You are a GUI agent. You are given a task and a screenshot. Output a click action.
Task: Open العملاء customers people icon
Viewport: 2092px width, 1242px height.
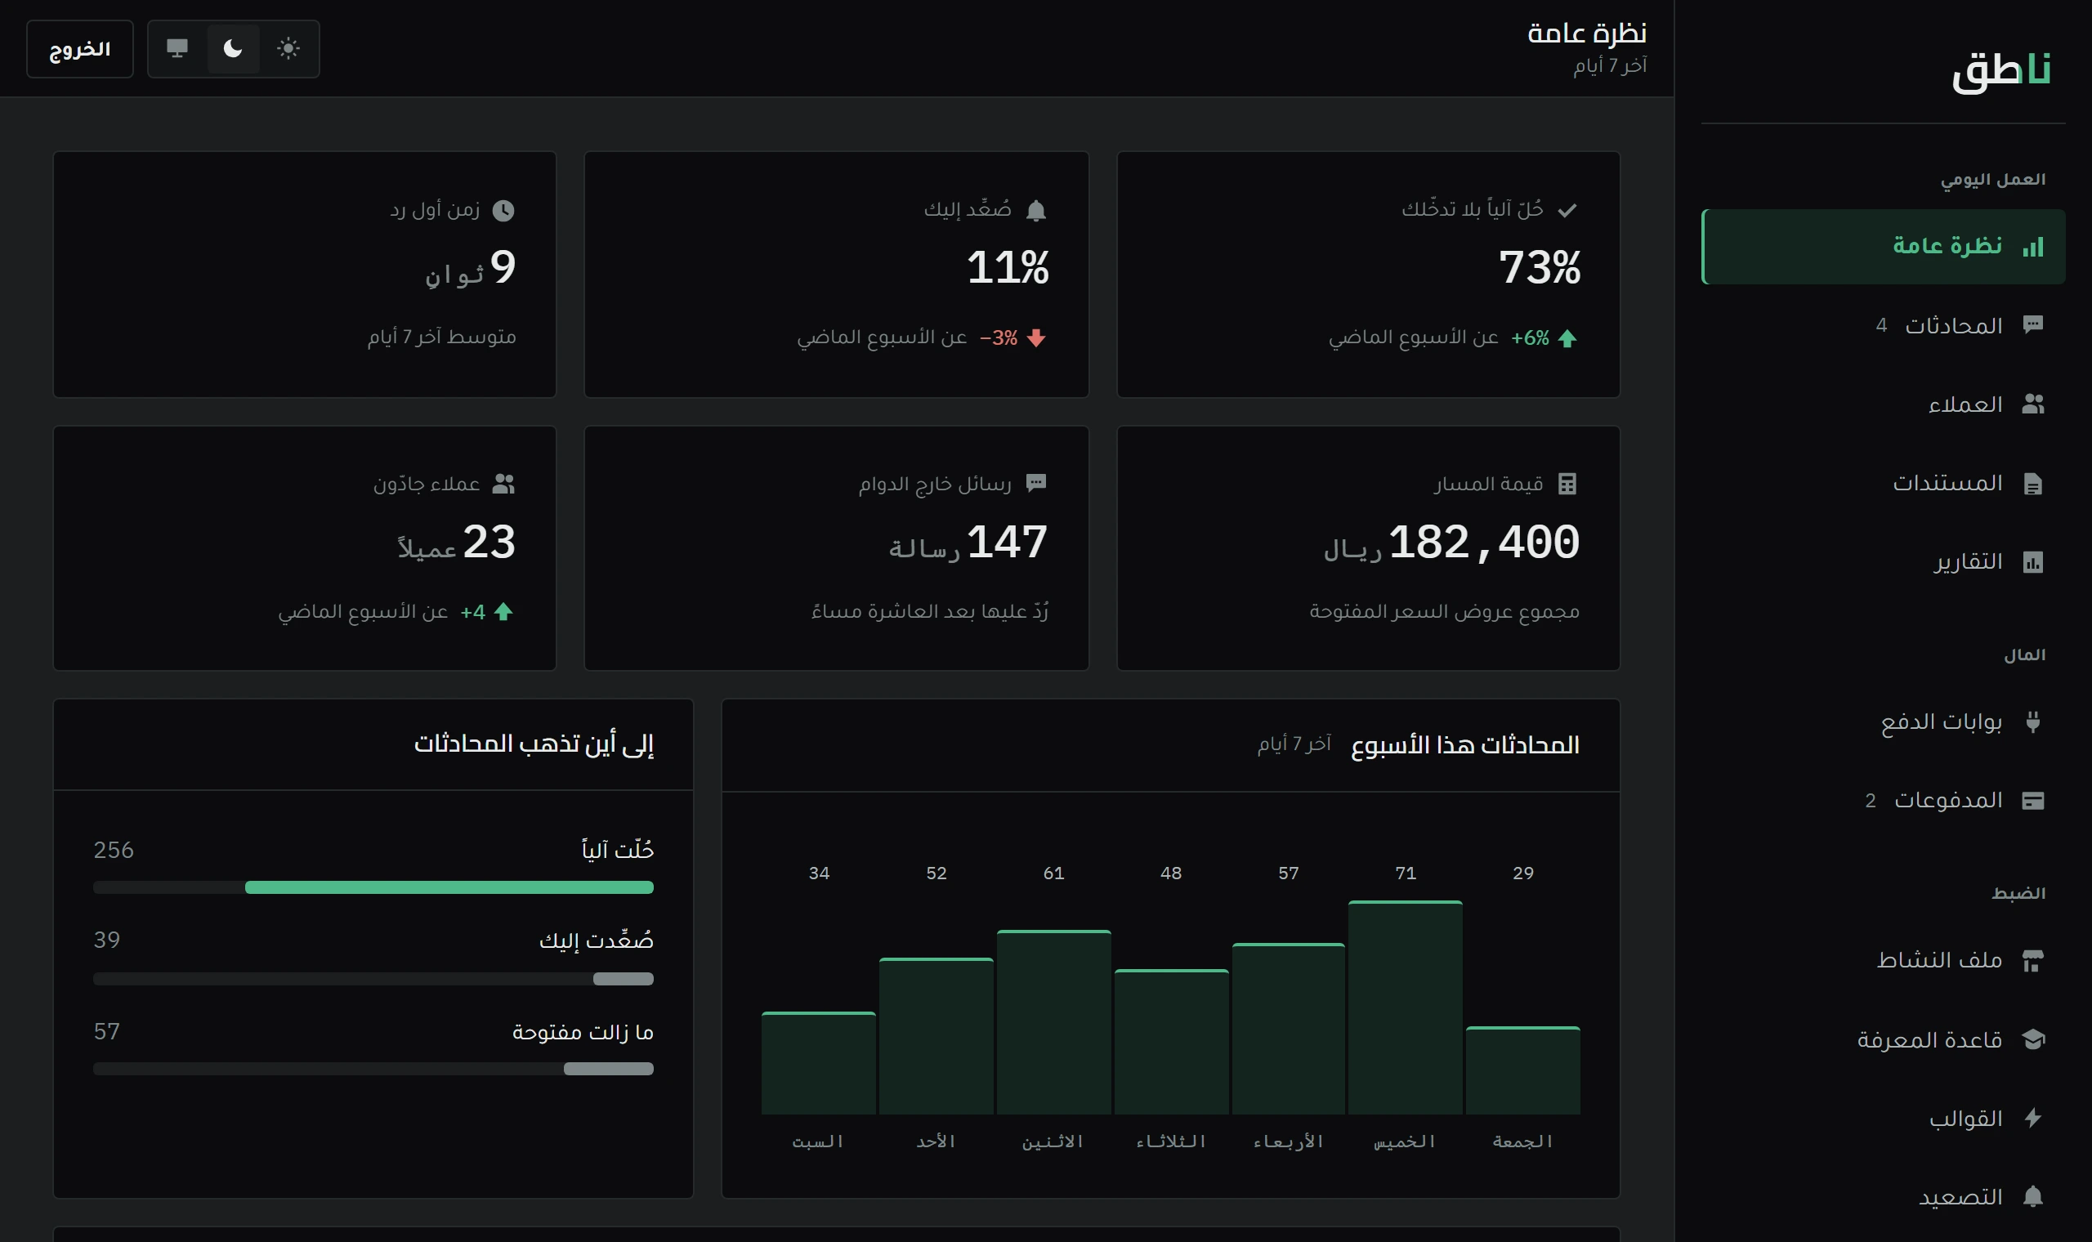[x=2032, y=404]
